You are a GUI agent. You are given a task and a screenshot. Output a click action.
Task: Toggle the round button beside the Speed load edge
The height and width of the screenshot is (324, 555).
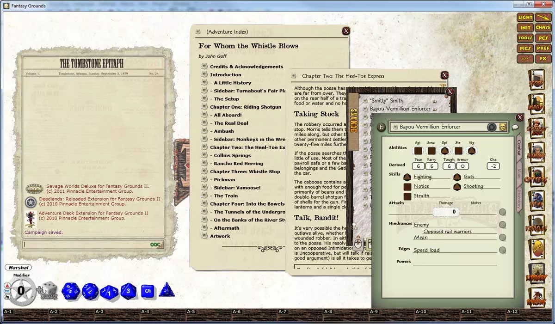tap(502, 250)
